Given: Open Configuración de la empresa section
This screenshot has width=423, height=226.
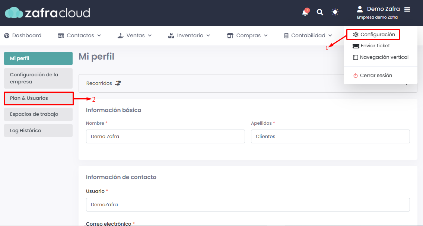Looking at the screenshot, I should coord(38,78).
